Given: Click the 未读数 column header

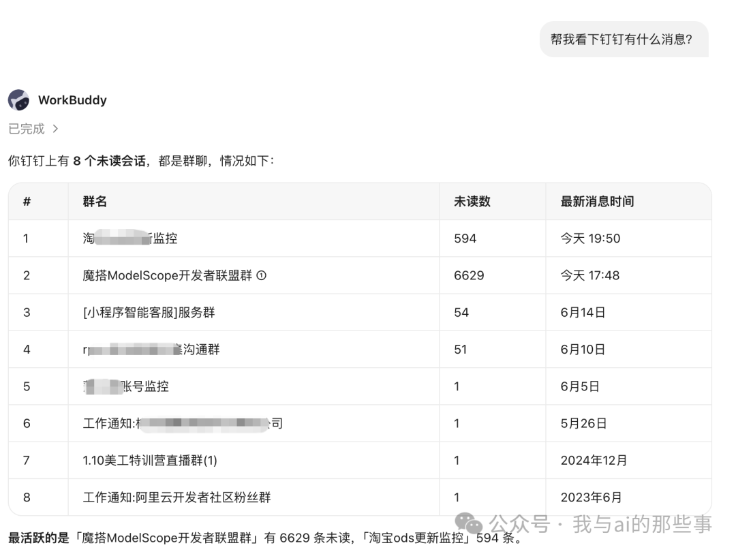Looking at the screenshot, I should coord(472,202).
